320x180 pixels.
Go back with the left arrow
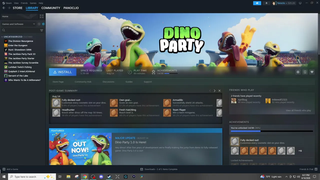coord(4,8)
